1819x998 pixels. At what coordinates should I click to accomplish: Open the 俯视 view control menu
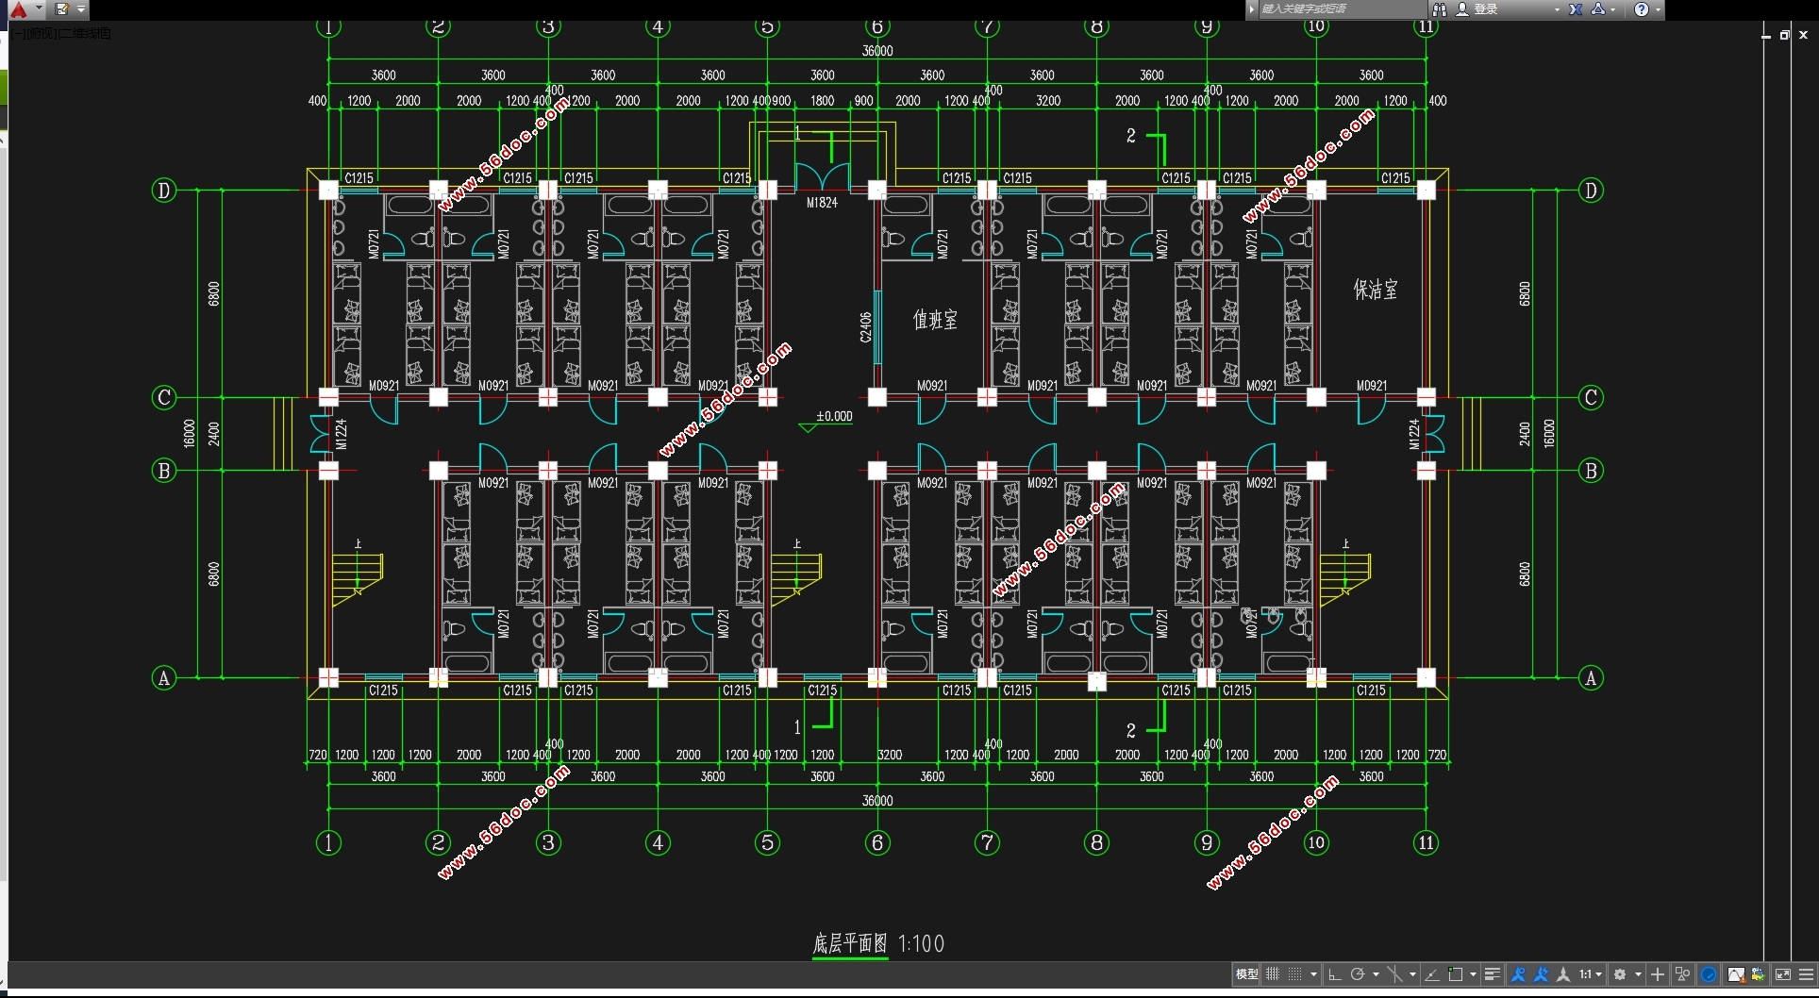tap(39, 34)
